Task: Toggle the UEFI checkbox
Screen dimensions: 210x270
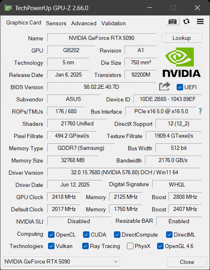Action: pos(180,87)
